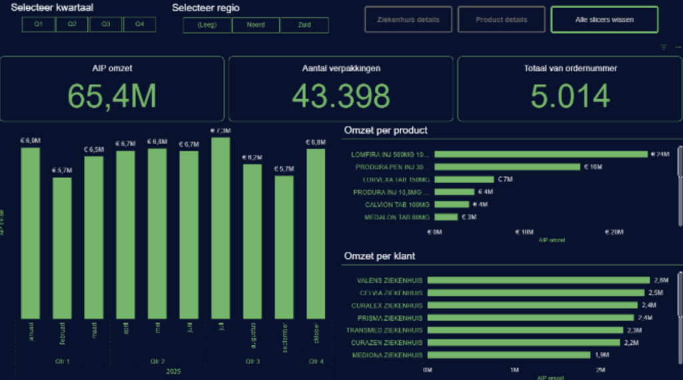Enable the Q3 quarter filter
This screenshot has width=683, height=380.
coord(105,25)
